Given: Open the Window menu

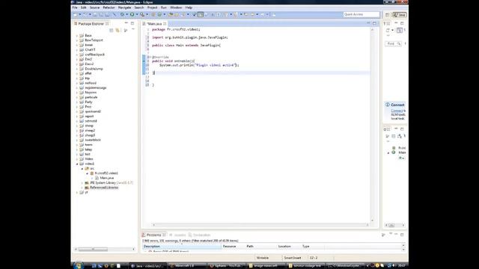Looking at the screenshot, I should tap(176, 7).
